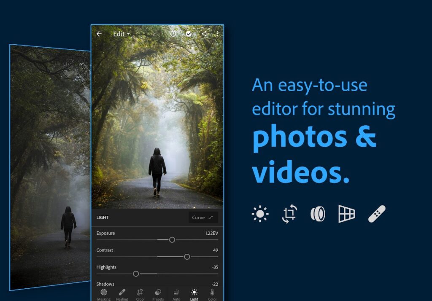Tap the back arrow to exit editing

100,34
